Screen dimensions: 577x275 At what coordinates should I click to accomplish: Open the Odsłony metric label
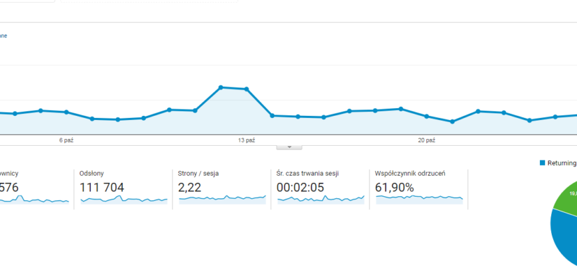click(92, 173)
